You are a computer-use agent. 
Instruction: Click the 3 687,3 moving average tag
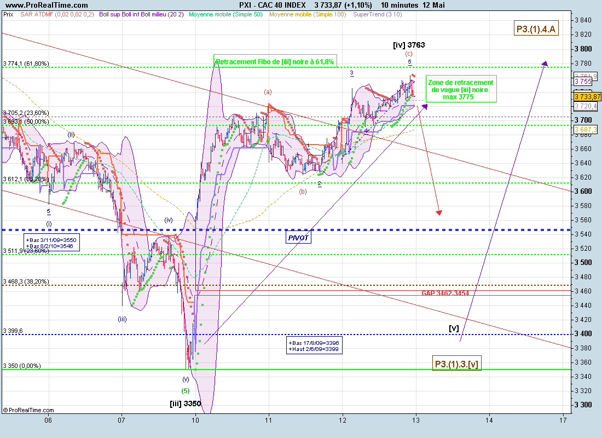(586, 130)
